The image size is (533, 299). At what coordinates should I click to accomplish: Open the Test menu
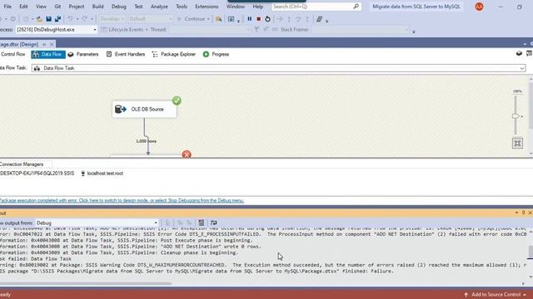pos(138,7)
